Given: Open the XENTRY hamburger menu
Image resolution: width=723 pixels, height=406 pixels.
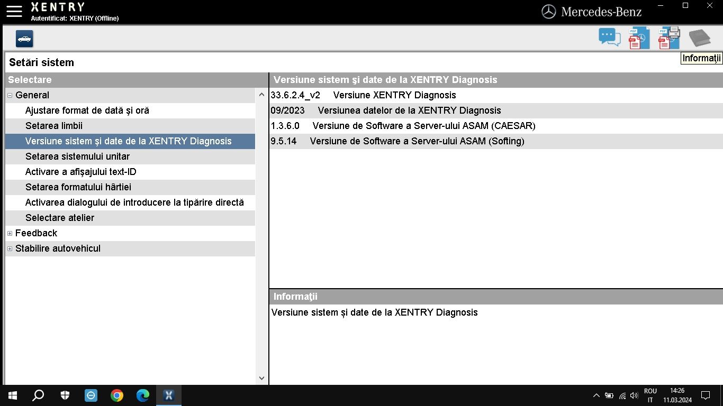Looking at the screenshot, I should pyautogui.click(x=14, y=12).
